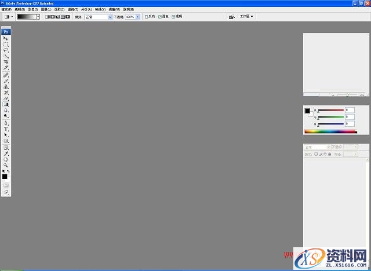Expand the gradient picker dropdown arrow

tap(38, 17)
